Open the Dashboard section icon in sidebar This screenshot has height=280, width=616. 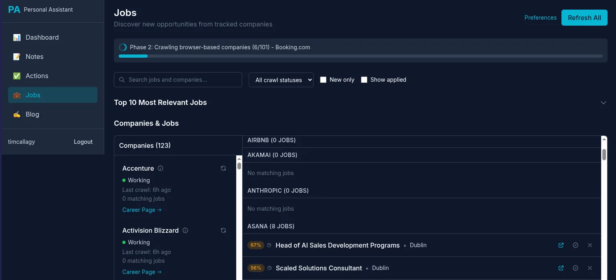[x=16, y=37]
